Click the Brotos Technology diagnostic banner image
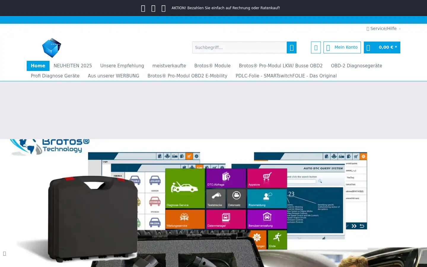The image size is (427, 267). coord(213,203)
